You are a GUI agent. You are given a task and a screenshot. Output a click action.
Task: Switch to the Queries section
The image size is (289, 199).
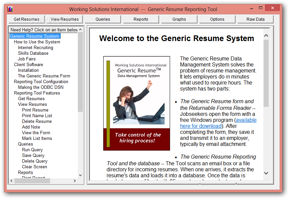103,19
